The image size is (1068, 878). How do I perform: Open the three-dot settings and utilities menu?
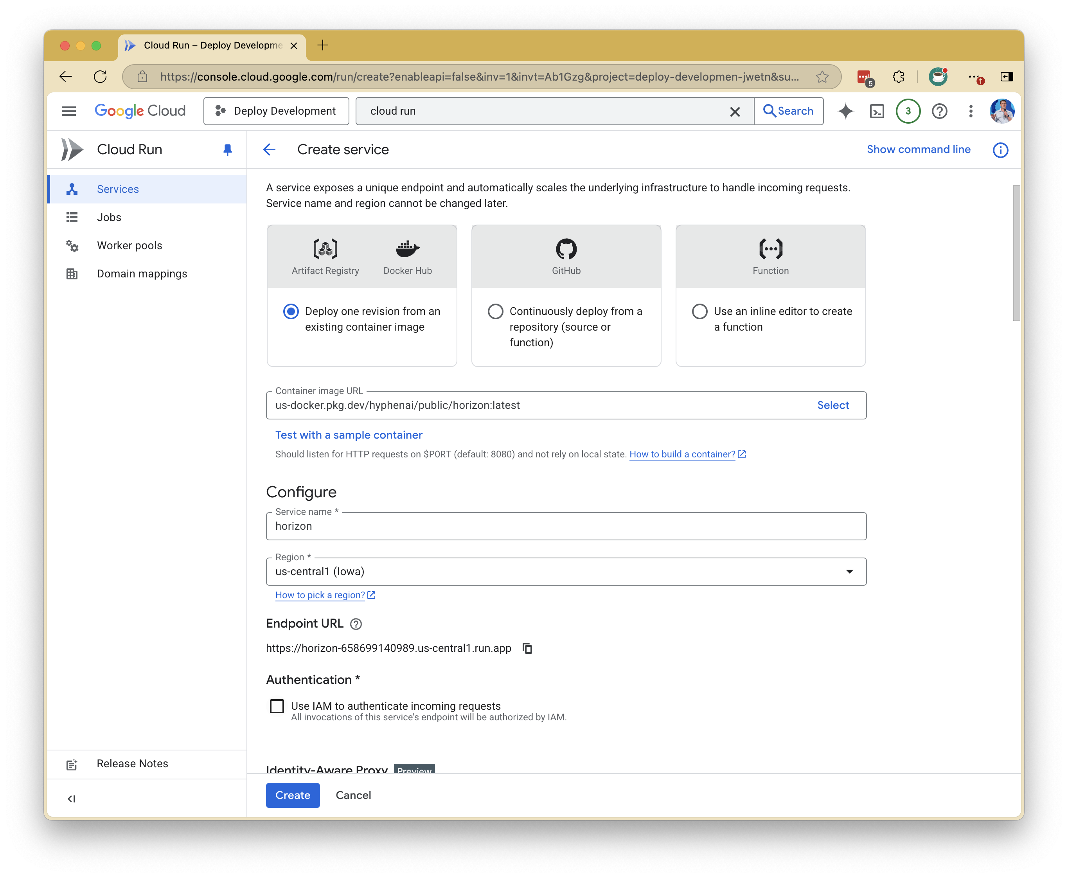click(x=971, y=111)
